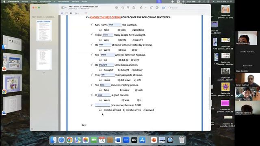Select page 2 thumbnail in sidebar
Image resolution: width=260 pixels, height=146 pixels.
point(44,59)
